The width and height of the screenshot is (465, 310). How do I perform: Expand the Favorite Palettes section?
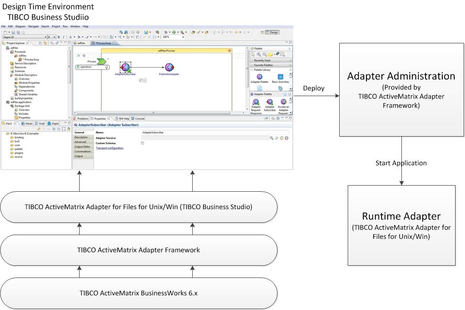(271, 65)
